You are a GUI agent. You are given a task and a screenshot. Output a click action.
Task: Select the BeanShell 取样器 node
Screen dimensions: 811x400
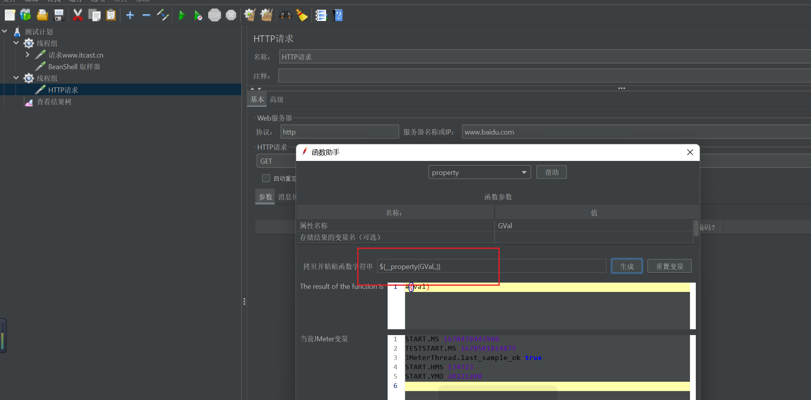tap(74, 67)
